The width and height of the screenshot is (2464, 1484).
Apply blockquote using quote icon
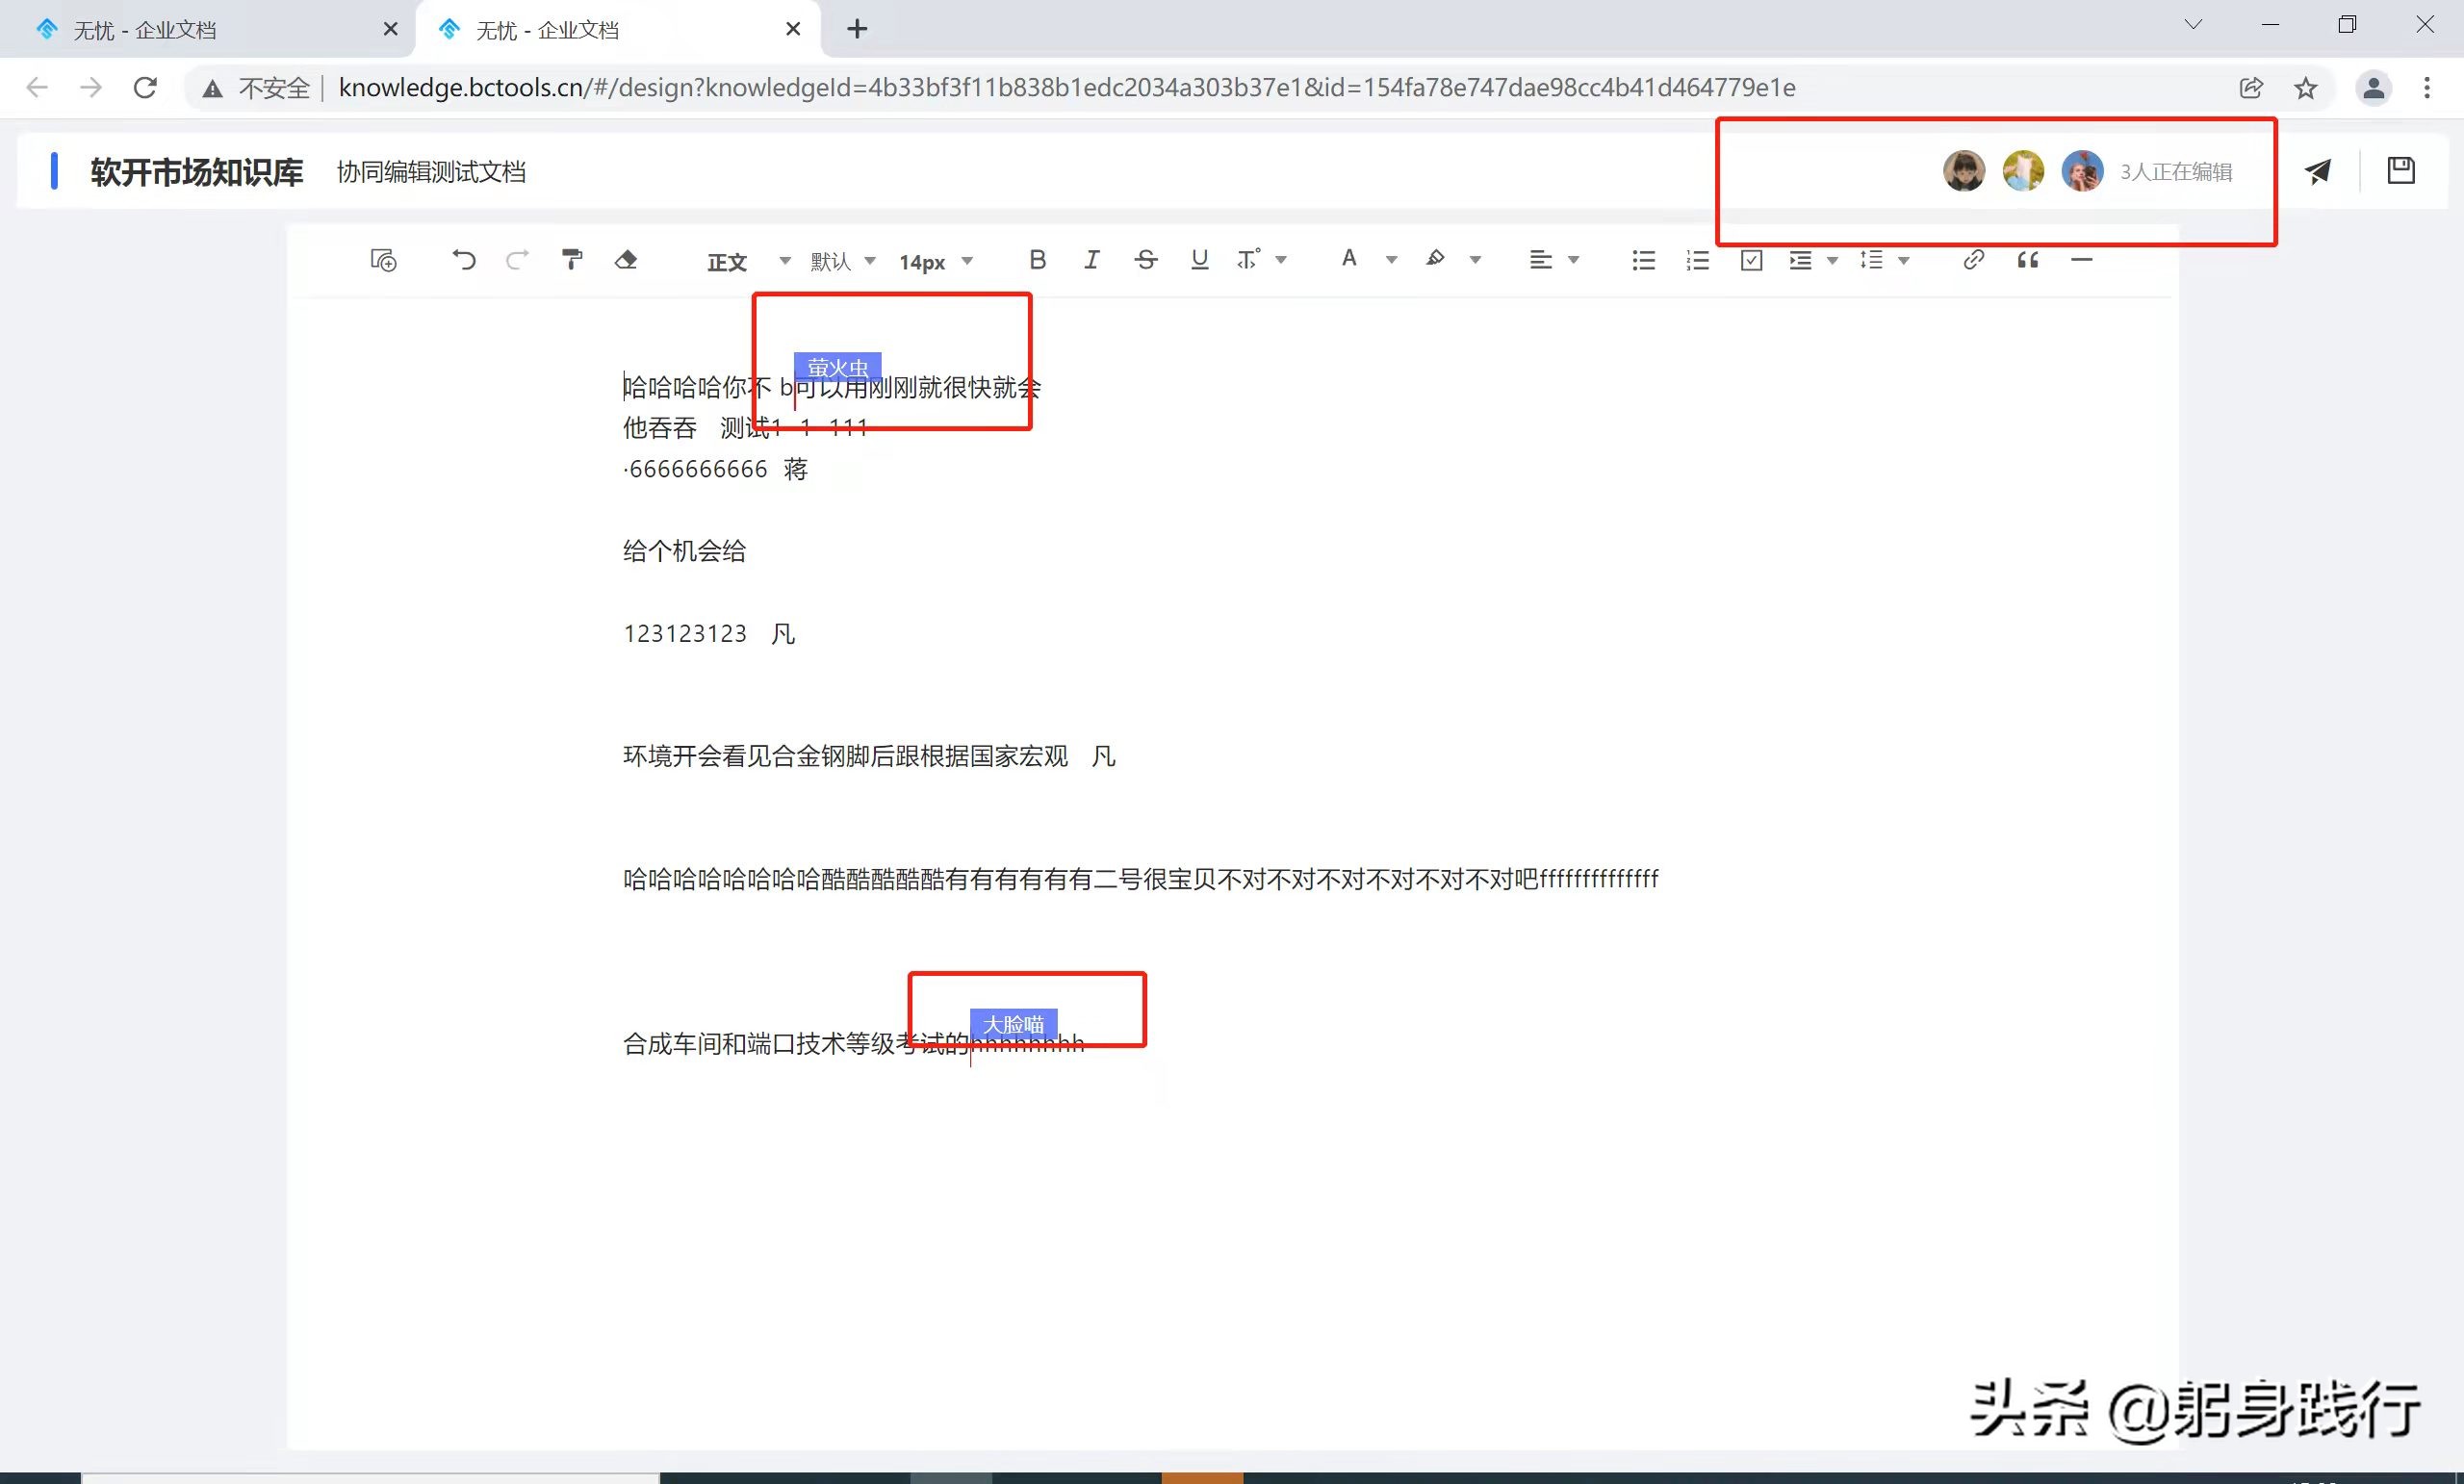click(2028, 260)
